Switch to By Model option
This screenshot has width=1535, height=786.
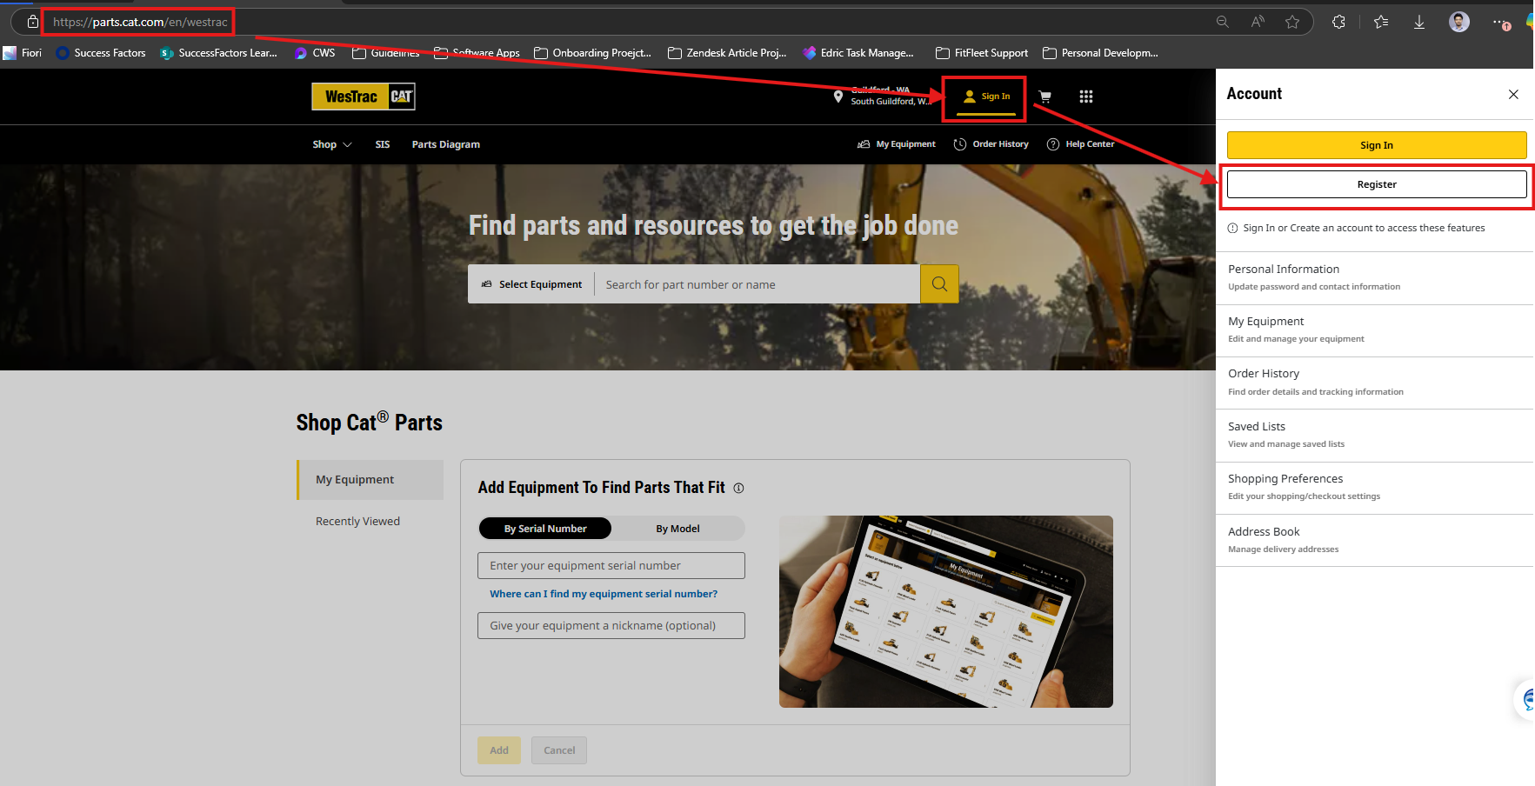click(677, 529)
